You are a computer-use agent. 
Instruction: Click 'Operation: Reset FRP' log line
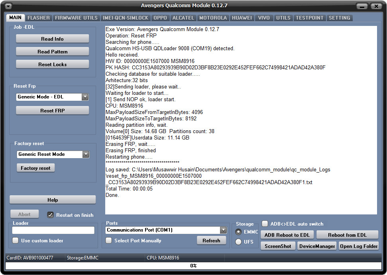[x=131, y=35]
